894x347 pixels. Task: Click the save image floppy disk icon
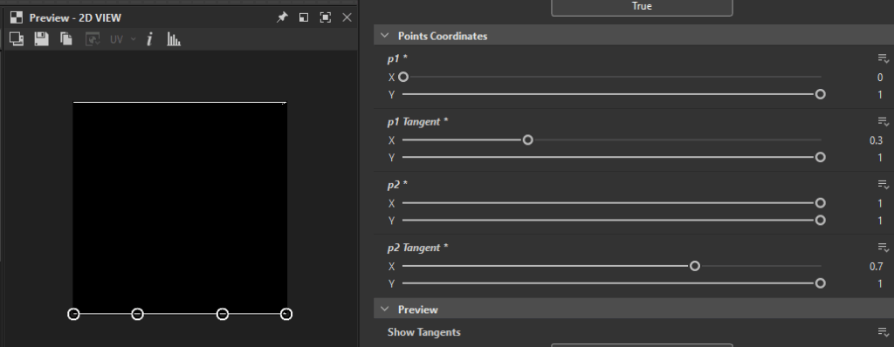[x=41, y=38]
